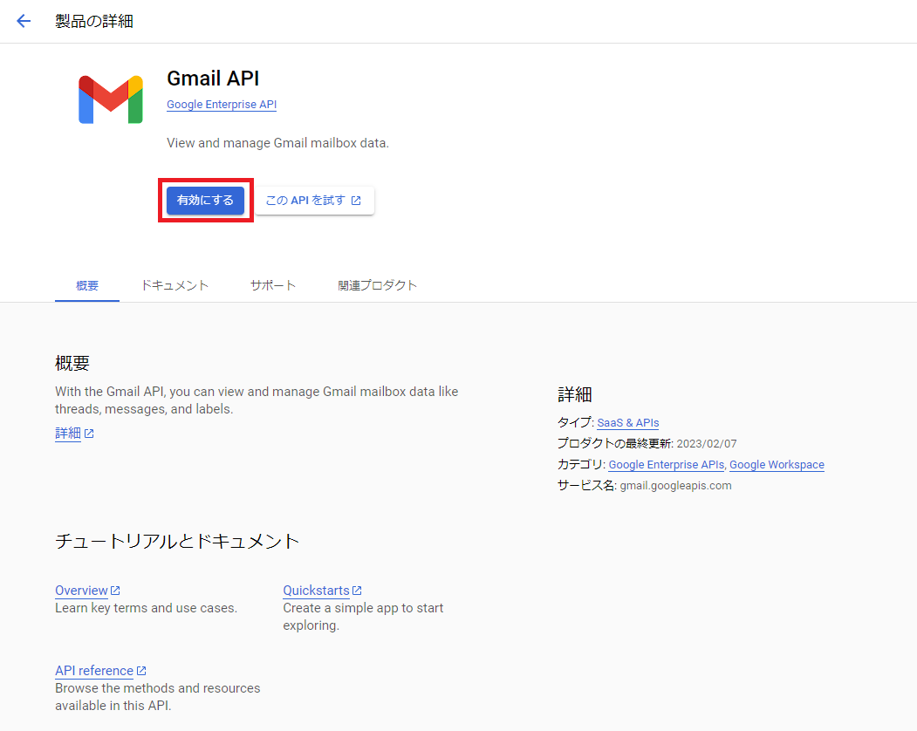
Task: Select the 概要 tab
Action: click(x=87, y=285)
